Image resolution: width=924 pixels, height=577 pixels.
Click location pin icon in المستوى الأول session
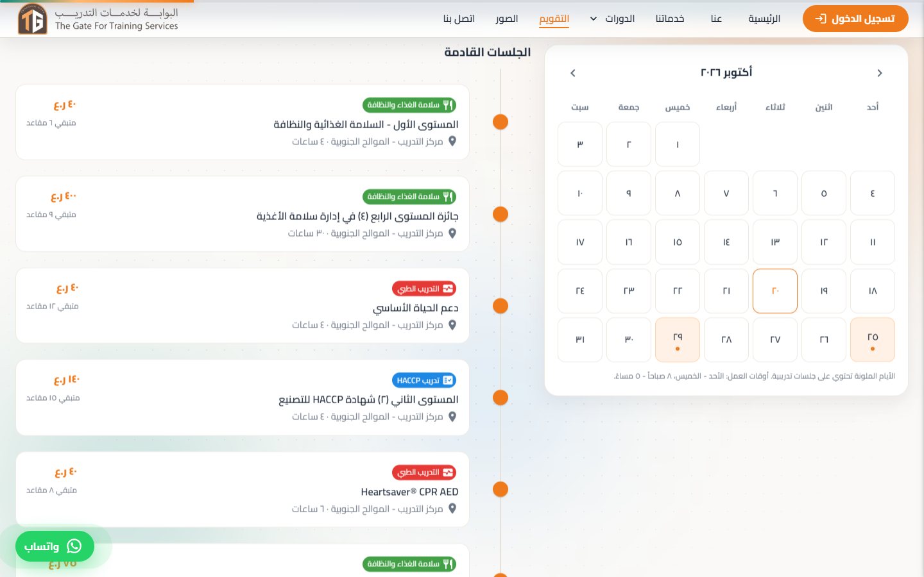tap(452, 141)
